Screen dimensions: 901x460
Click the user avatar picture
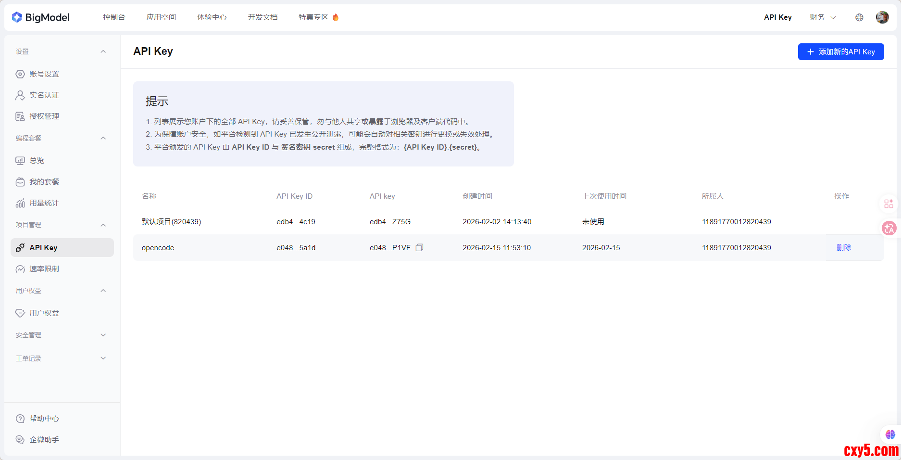click(x=882, y=17)
